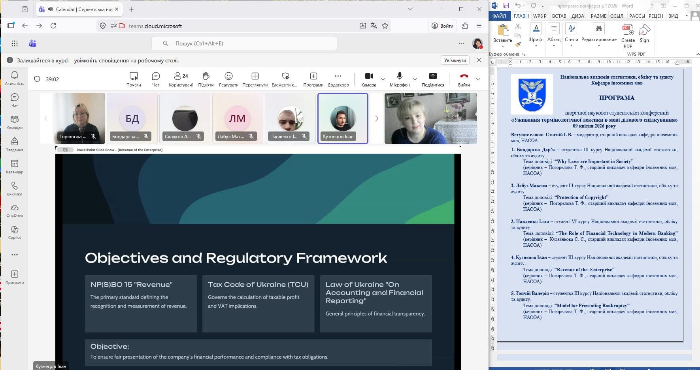Click the Word horizontal ruler indent marker

(510, 62)
